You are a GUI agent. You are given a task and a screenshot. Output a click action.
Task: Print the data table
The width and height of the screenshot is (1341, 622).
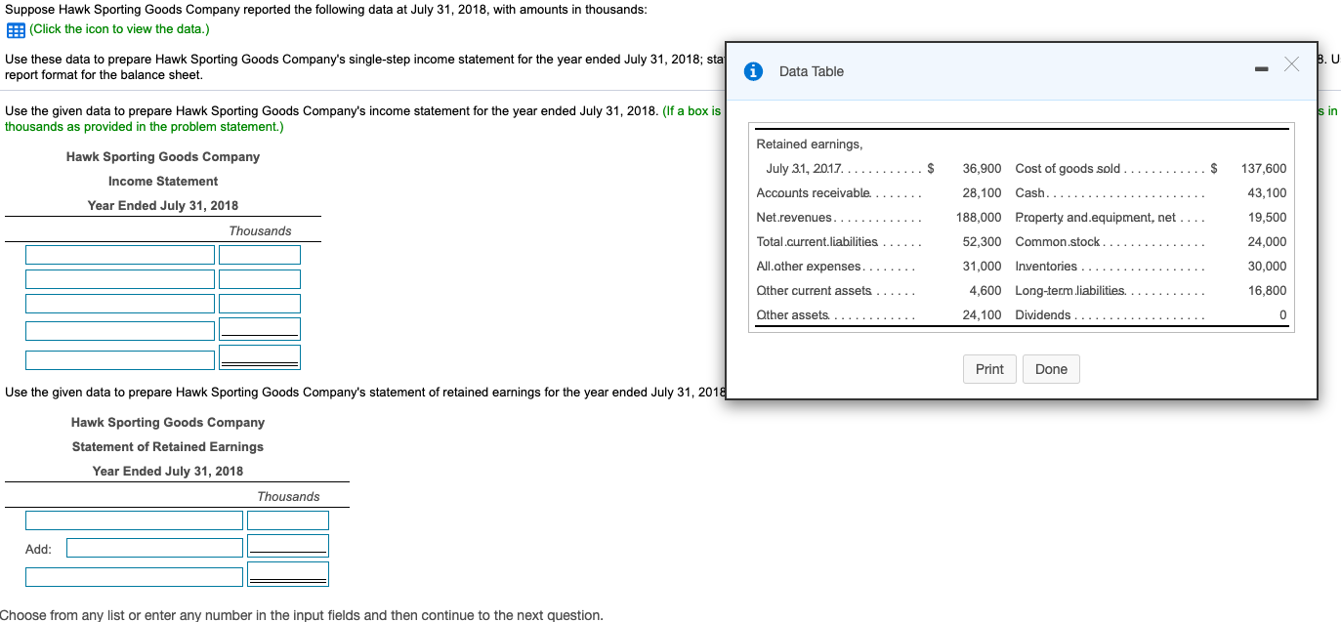(x=989, y=369)
